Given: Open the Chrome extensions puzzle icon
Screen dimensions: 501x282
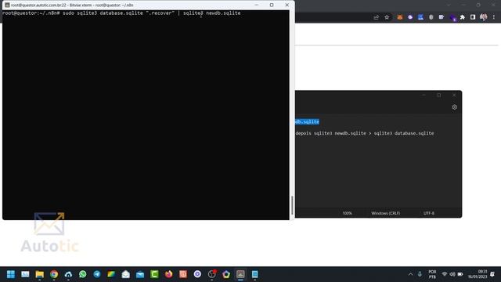Looking at the screenshot, I should (463, 17).
